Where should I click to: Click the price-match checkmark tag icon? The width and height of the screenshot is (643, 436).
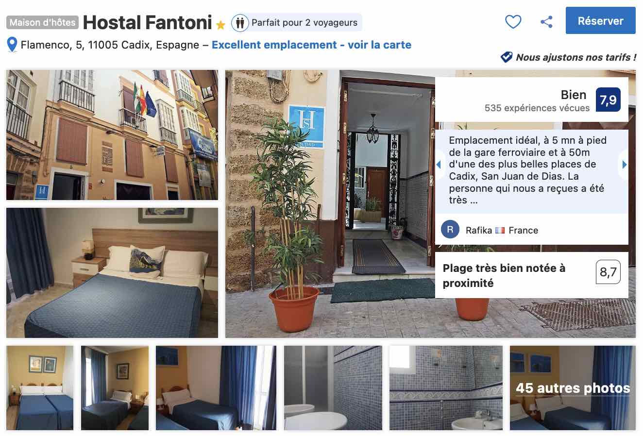pyautogui.click(x=506, y=57)
